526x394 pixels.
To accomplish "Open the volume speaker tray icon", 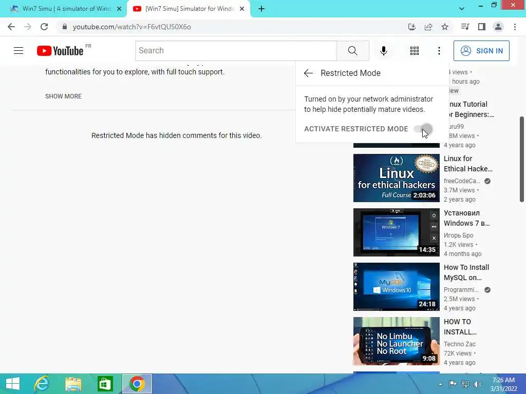I will 477,384.
